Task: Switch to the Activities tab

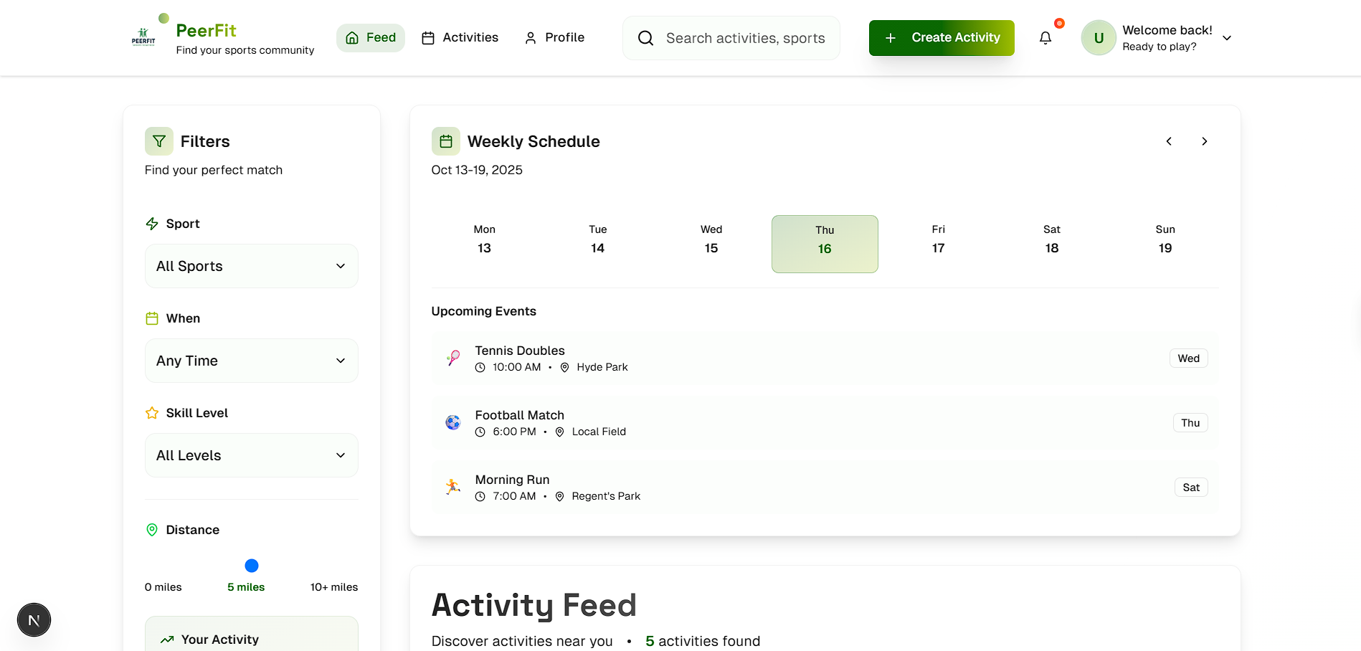Action: [x=460, y=38]
